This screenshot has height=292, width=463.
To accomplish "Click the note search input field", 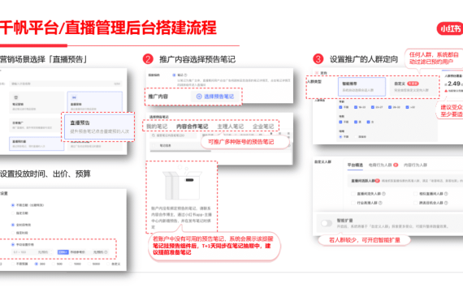I will [173, 135].
